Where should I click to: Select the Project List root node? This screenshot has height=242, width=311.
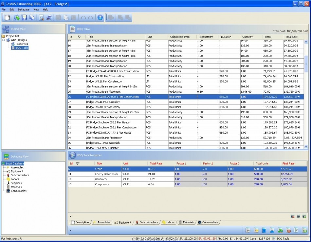point(12,36)
